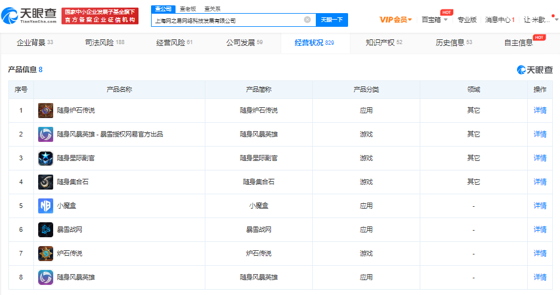The height and width of the screenshot is (295, 560).
Task: Click the 随身星际副官 product icon
Action: click(45, 158)
